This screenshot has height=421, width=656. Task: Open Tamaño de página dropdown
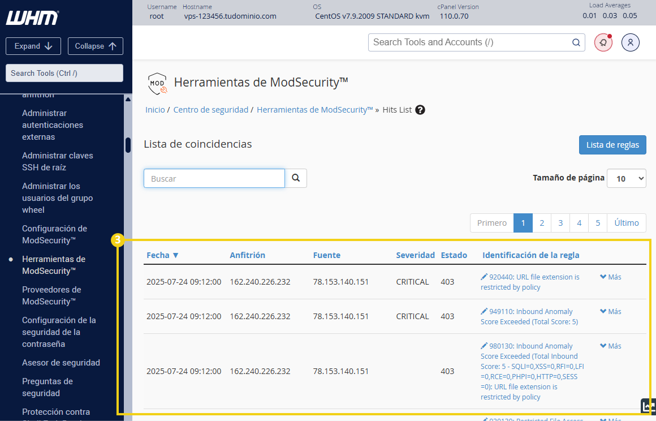click(x=626, y=178)
